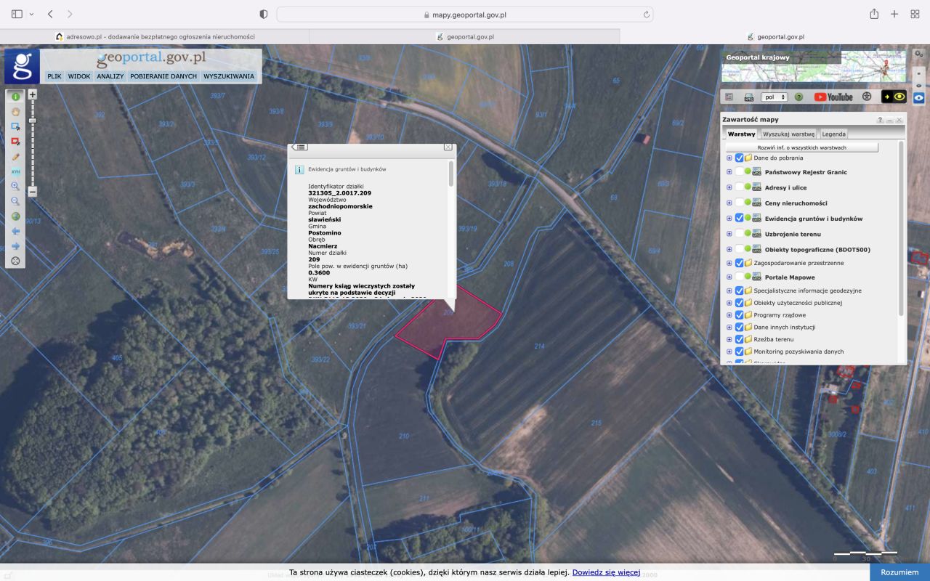Toggle the Rzeźba terenu layer checkbox
Image resolution: width=930 pixels, height=581 pixels.
tap(739, 339)
